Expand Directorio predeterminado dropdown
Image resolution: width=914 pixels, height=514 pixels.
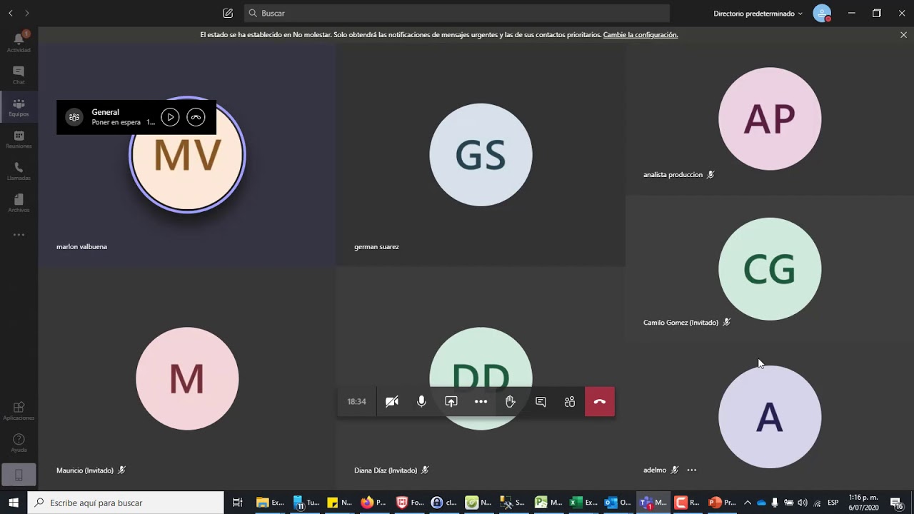pos(758,13)
